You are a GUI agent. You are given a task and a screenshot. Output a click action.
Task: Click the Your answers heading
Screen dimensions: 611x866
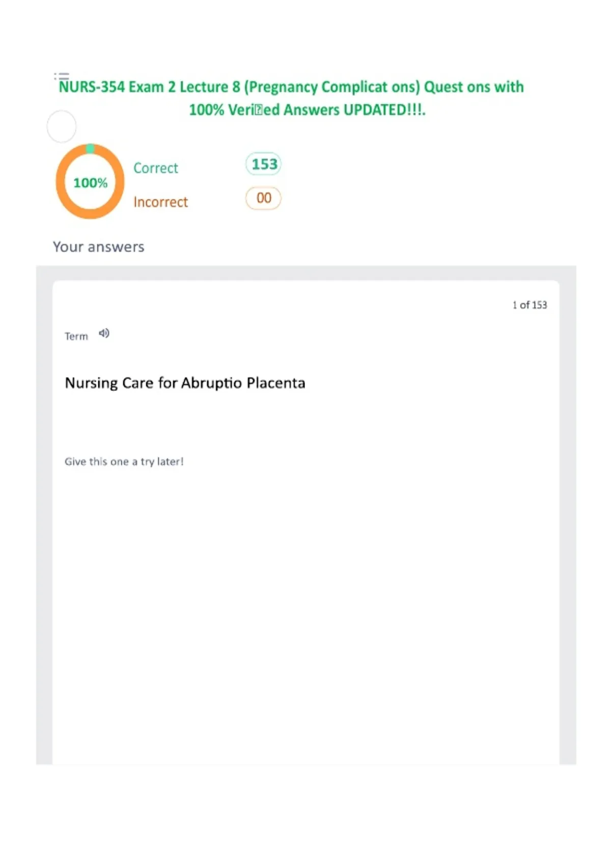tap(99, 247)
